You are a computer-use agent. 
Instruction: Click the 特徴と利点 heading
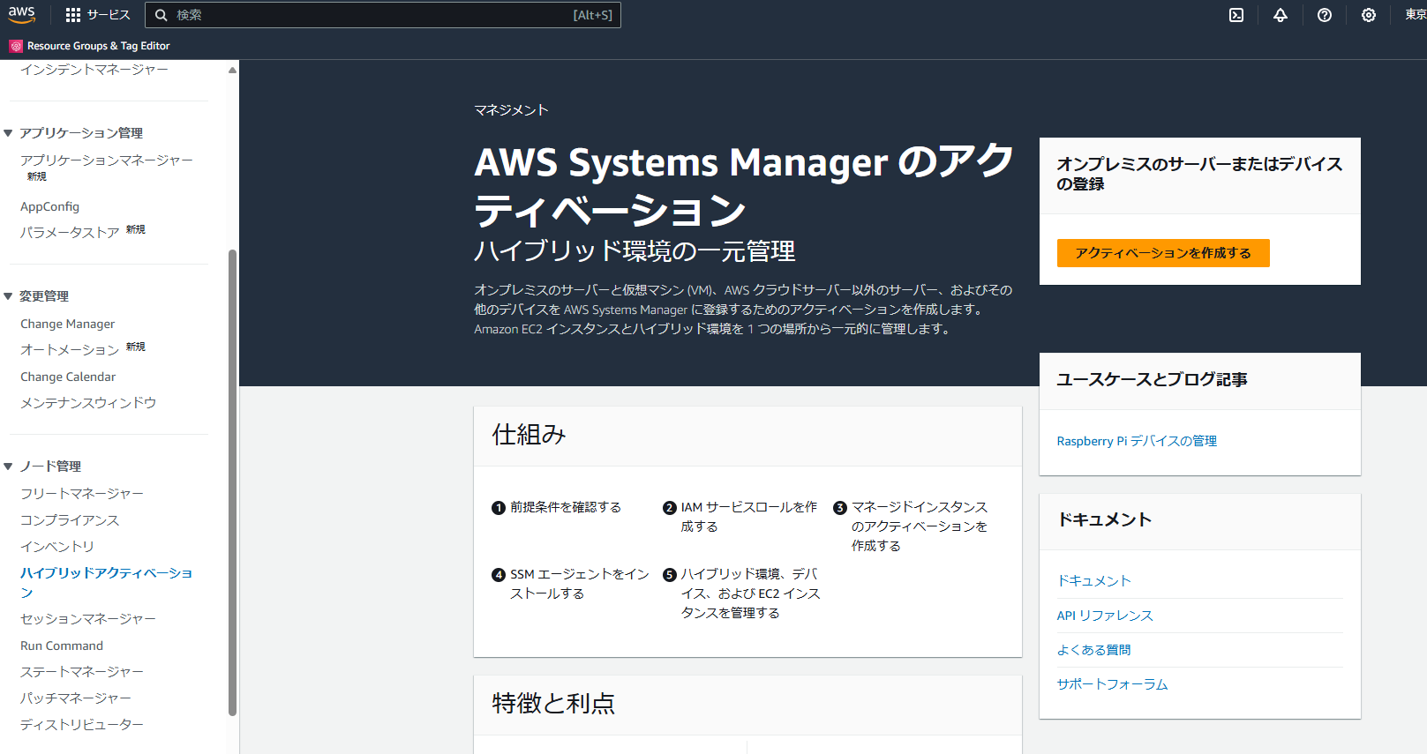[553, 704]
